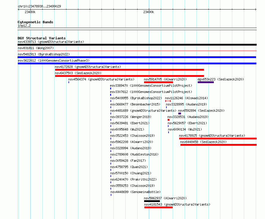Click the 10p12.2 band label
This screenshot has height=219, width=265.
click(24, 26)
